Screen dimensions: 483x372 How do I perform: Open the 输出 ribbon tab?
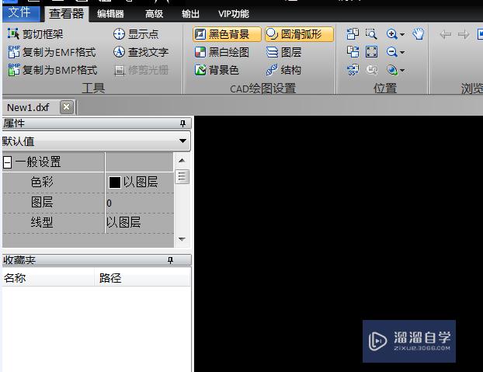point(190,14)
